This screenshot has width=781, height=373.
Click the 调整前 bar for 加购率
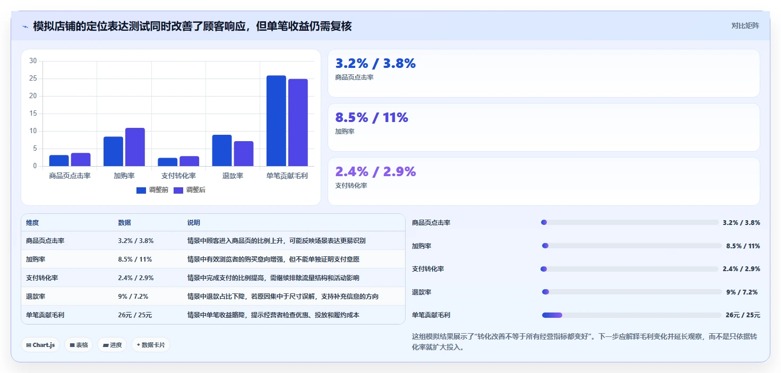pos(113,151)
